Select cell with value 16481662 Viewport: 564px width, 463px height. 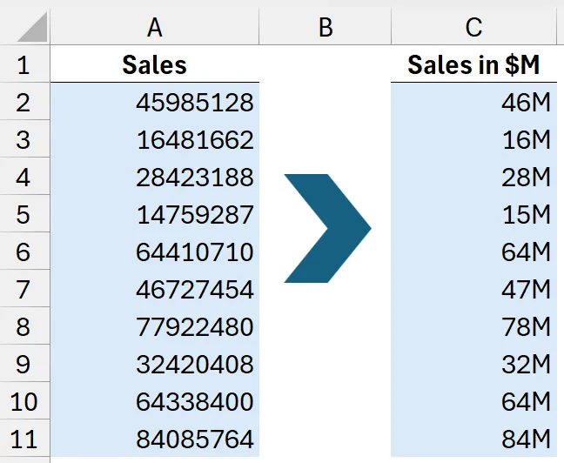click(x=155, y=140)
